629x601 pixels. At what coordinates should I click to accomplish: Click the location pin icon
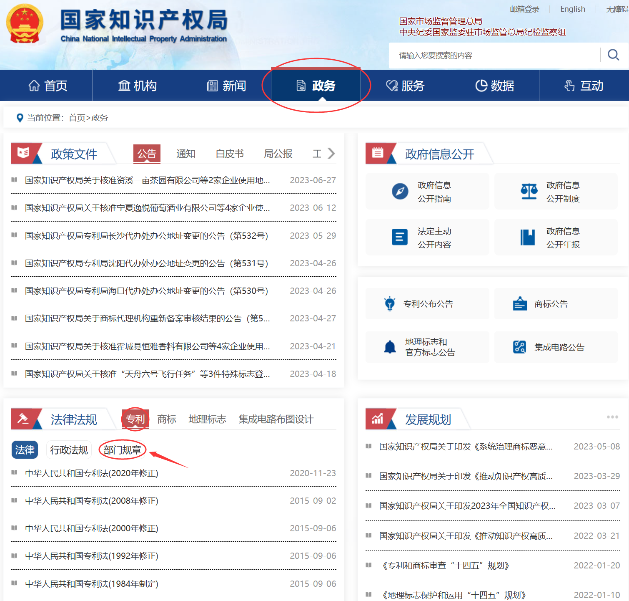[20, 118]
